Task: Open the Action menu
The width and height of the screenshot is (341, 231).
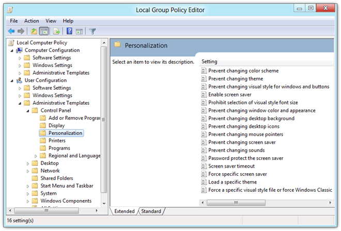Action: coord(32,21)
